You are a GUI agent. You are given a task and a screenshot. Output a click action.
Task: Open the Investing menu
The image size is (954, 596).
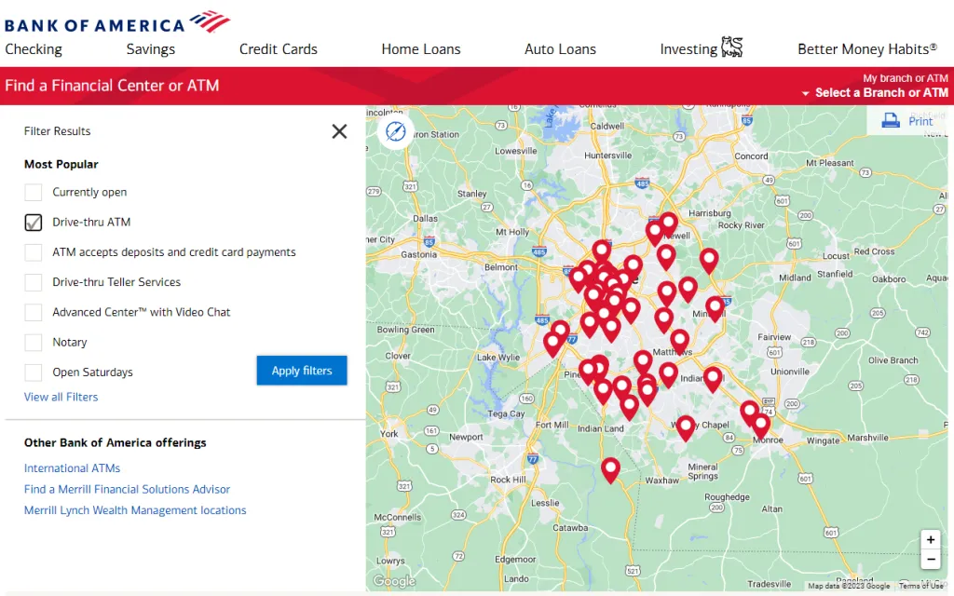tap(688, 49)
